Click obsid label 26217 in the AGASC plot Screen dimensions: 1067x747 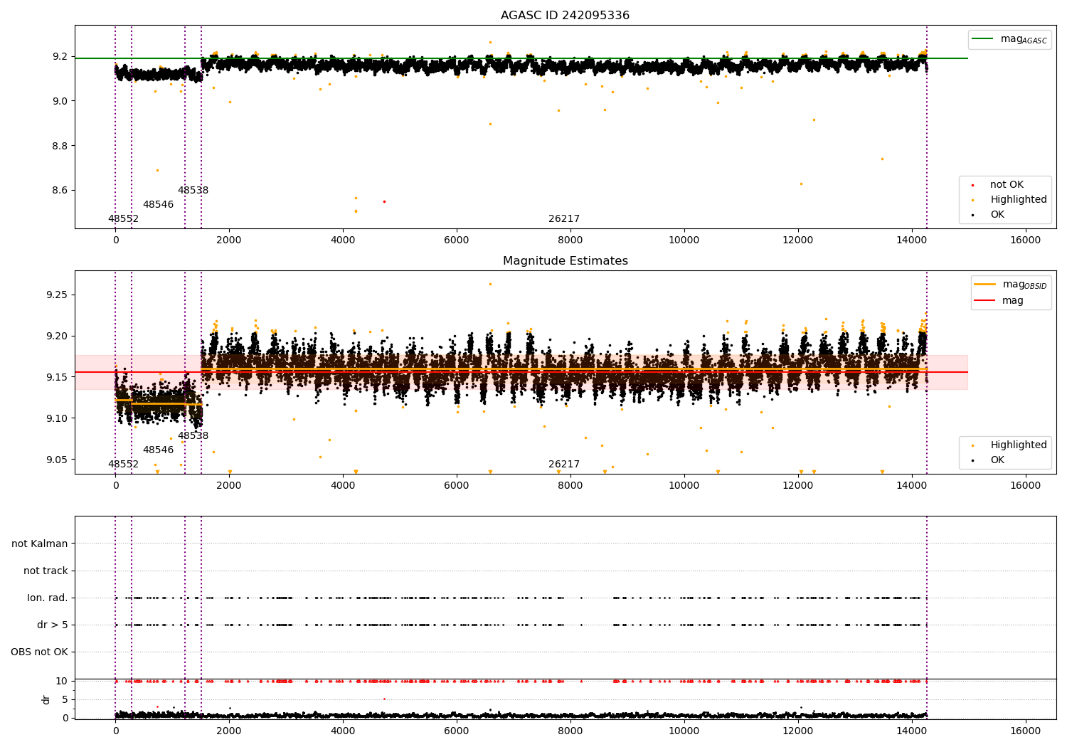[x=564, y=219]
